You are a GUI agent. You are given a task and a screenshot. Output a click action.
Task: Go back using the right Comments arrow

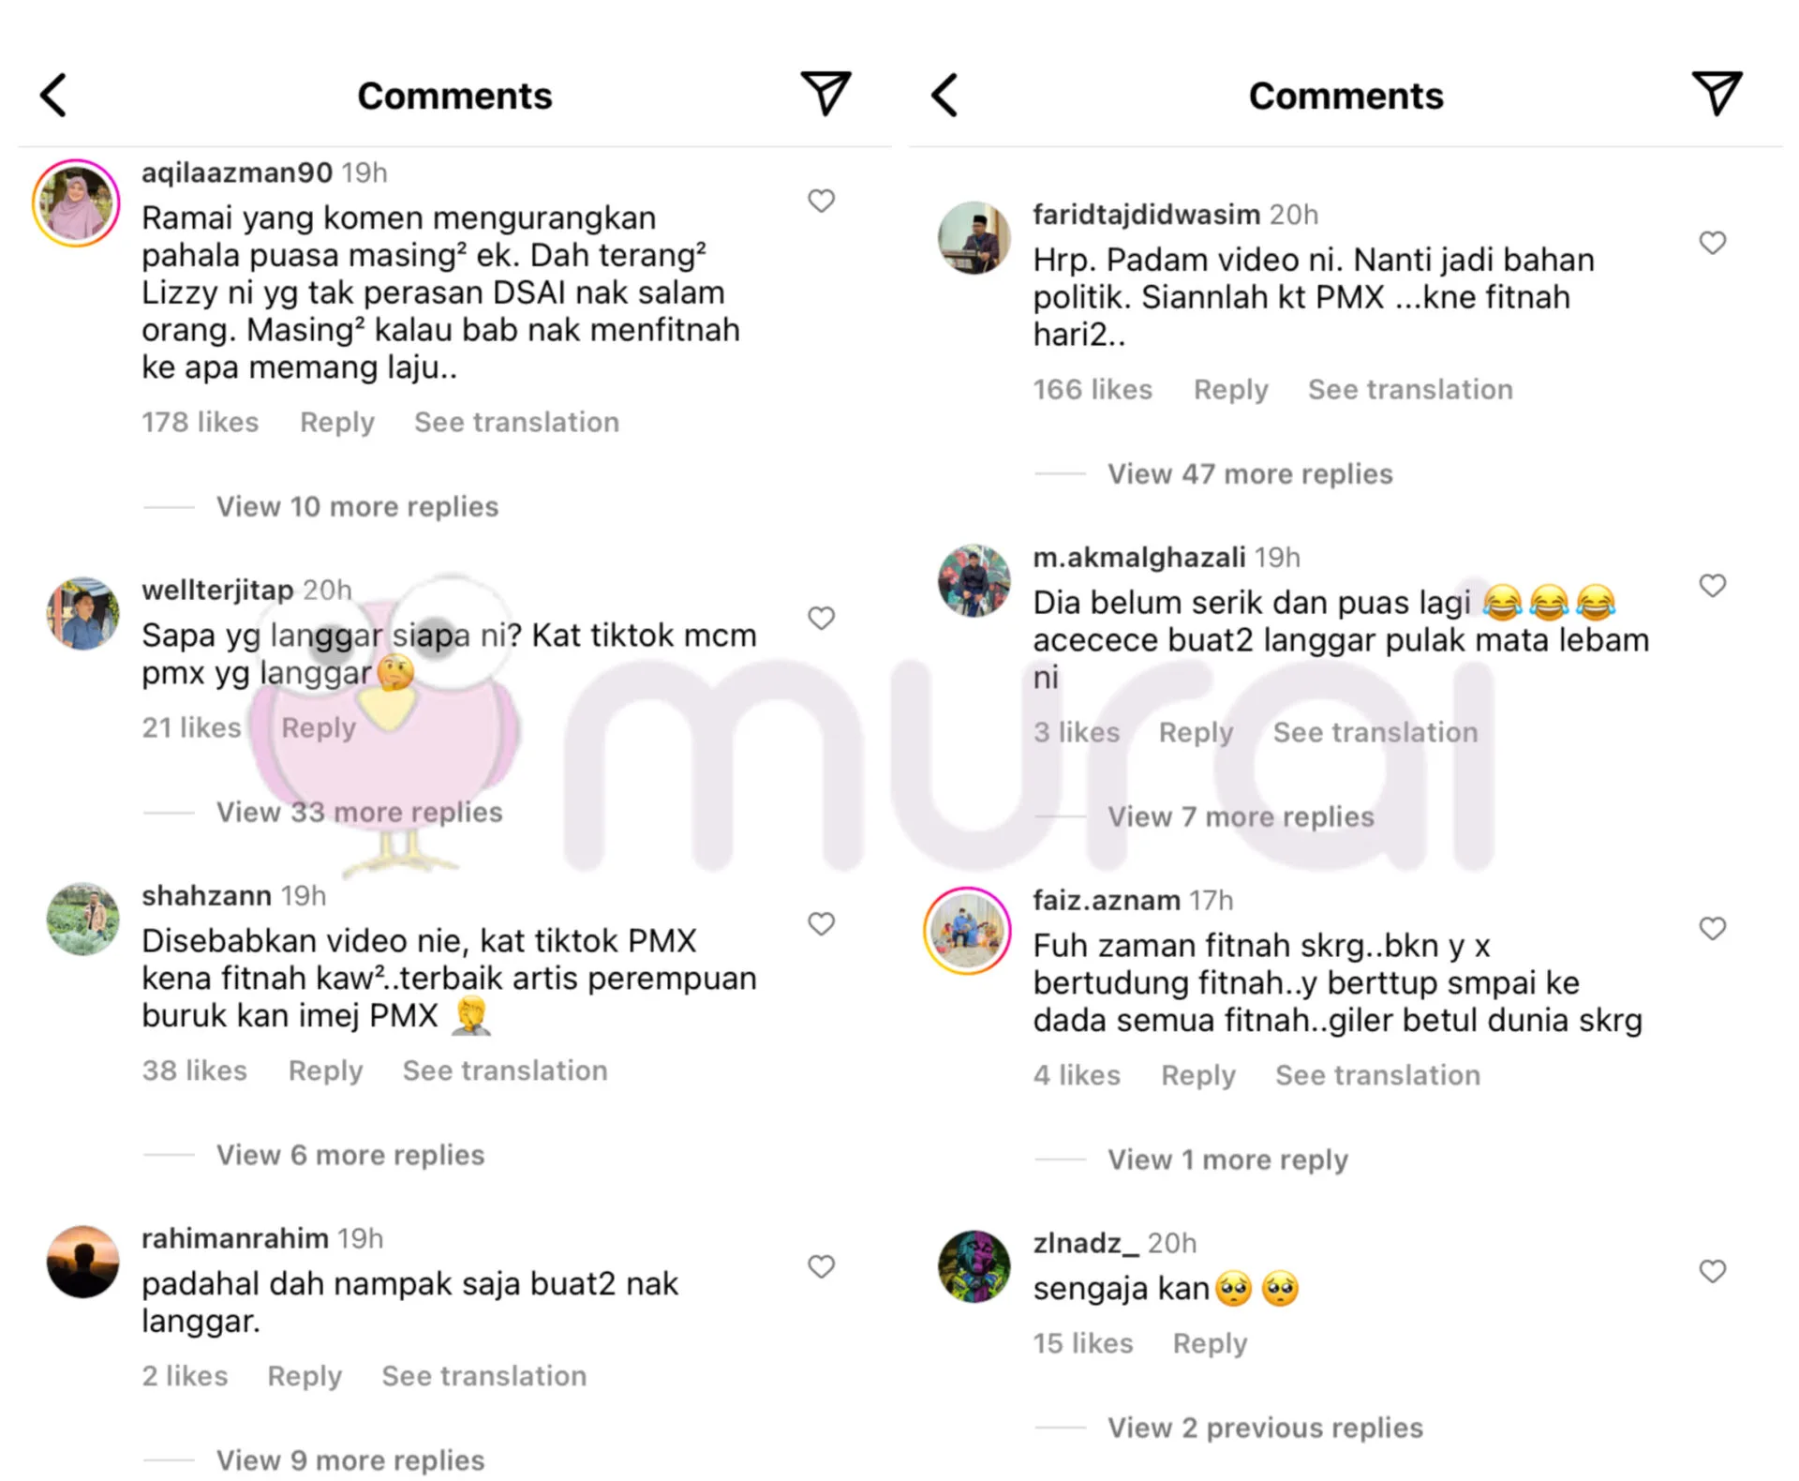[x=944, y=95]
